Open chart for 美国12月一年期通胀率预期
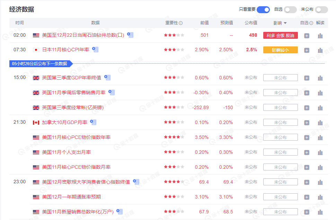336x220 pixels. [320, 197]
